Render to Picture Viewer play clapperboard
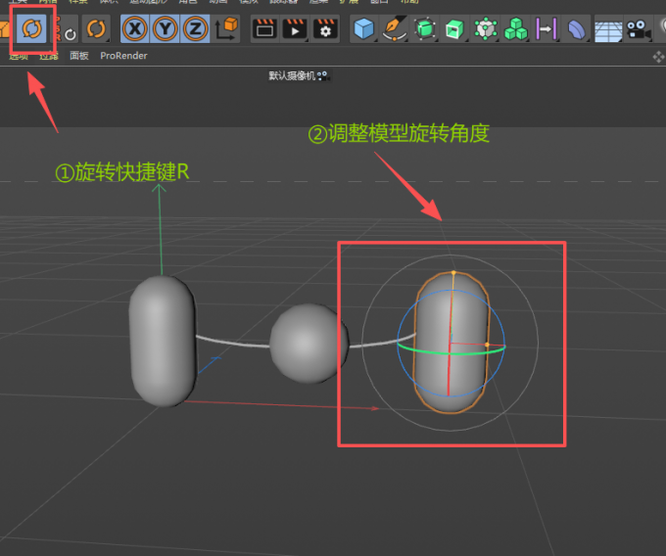 tap(295, 29)
